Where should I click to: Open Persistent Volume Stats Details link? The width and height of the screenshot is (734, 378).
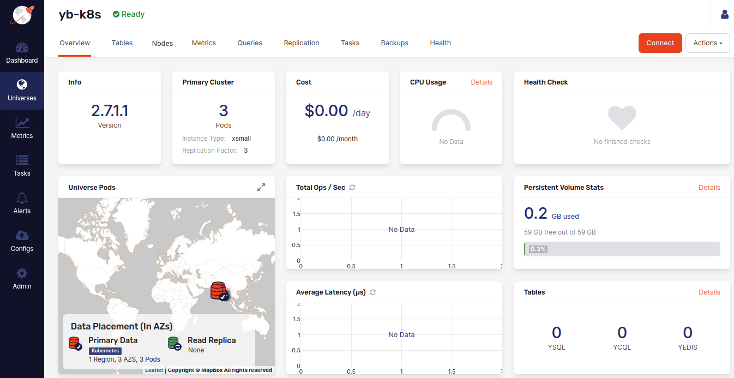tap(709, 188)
